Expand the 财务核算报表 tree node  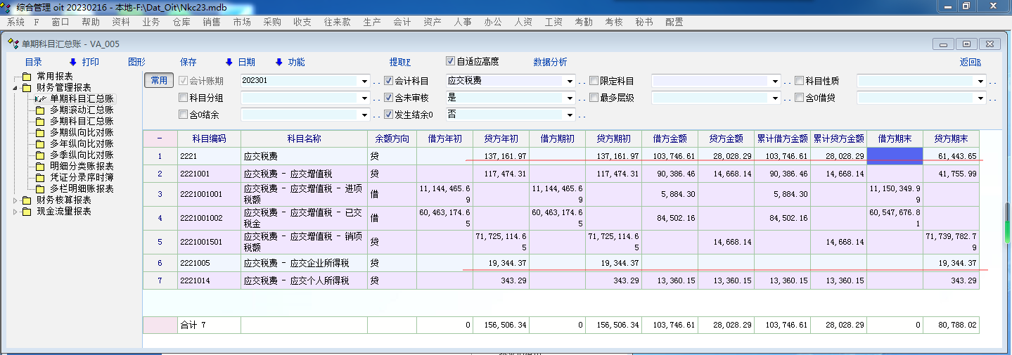tap(16, 200)
